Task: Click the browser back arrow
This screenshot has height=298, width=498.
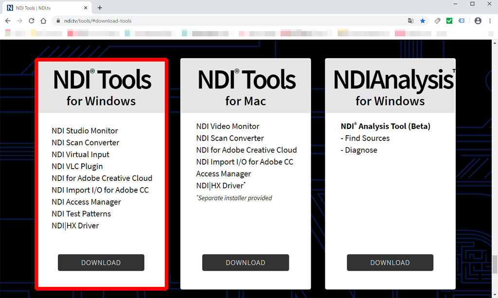Action: click(x=8, y=21)
